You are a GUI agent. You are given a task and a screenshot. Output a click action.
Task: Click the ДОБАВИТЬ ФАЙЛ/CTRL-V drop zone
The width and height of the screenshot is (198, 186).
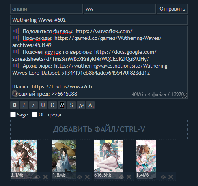pyautogui.click(x=99, y=130)
